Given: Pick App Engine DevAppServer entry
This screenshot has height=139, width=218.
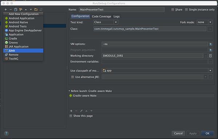Looking at the screenshot, I should click(x=23, y=30).
